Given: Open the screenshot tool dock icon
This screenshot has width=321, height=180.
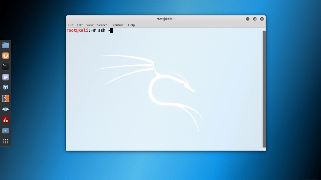Looking at the screenshot, I should pos(6,131).
